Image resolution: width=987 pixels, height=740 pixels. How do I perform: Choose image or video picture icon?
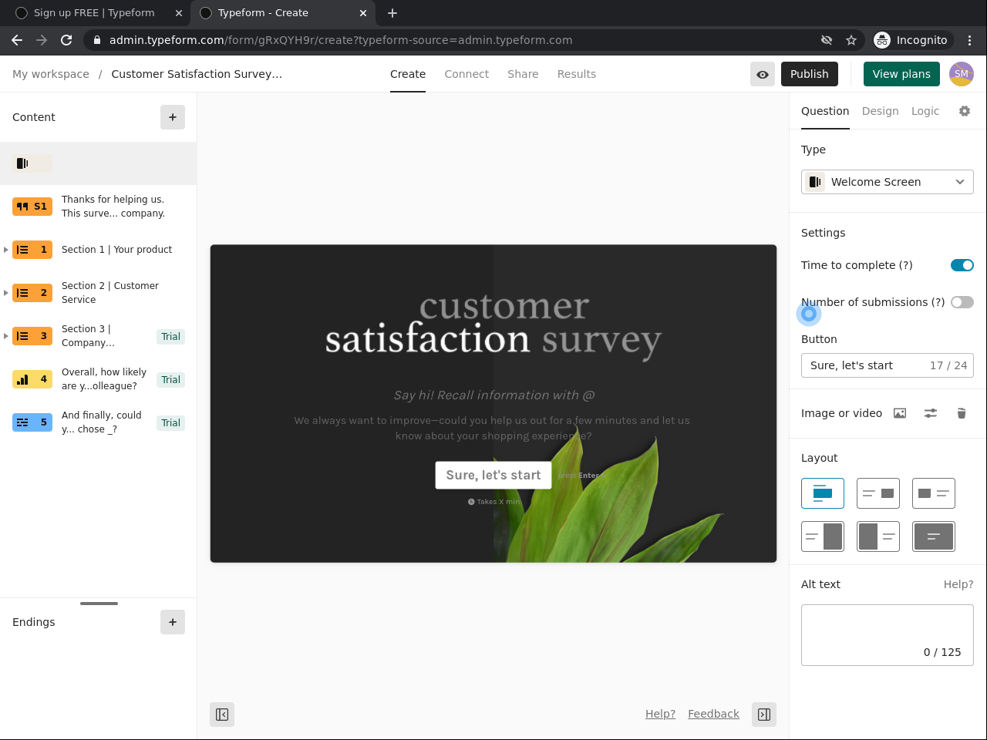click(x=900, y=413)
